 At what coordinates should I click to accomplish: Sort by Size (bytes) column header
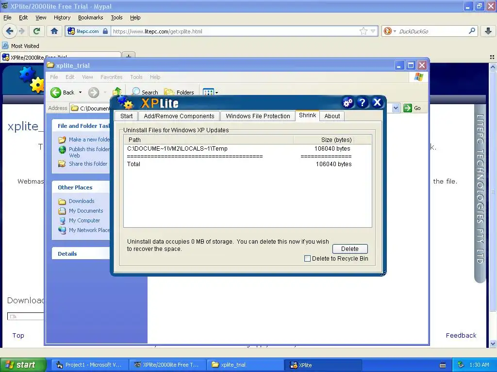[324, 140]
